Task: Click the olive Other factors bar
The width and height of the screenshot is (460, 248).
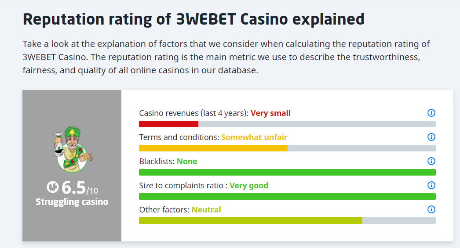Action: [x=250, y=220]
